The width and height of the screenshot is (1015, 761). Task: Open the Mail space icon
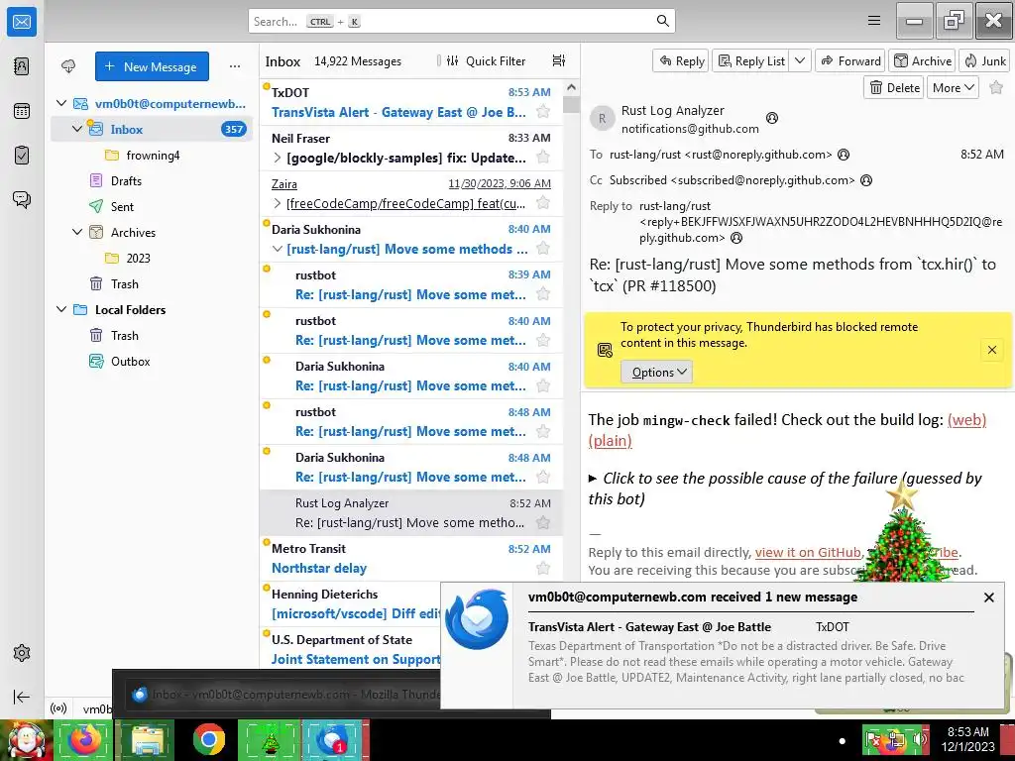(x=22, y=22)
